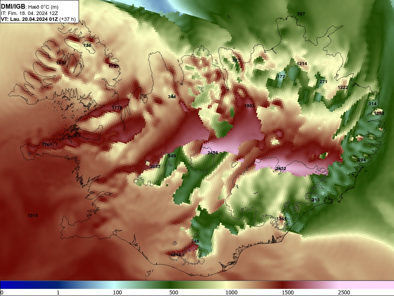Click the 271 value on the map
The height and width of the screenshot is (296, 394).
click(323, 82)
